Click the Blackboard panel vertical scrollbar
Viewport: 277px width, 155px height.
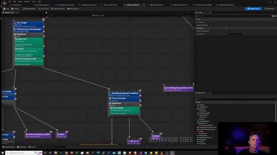click(276, 112)
